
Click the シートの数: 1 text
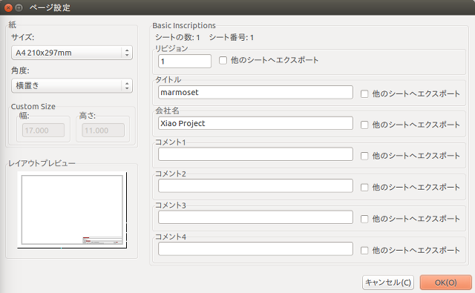[177, 37]
